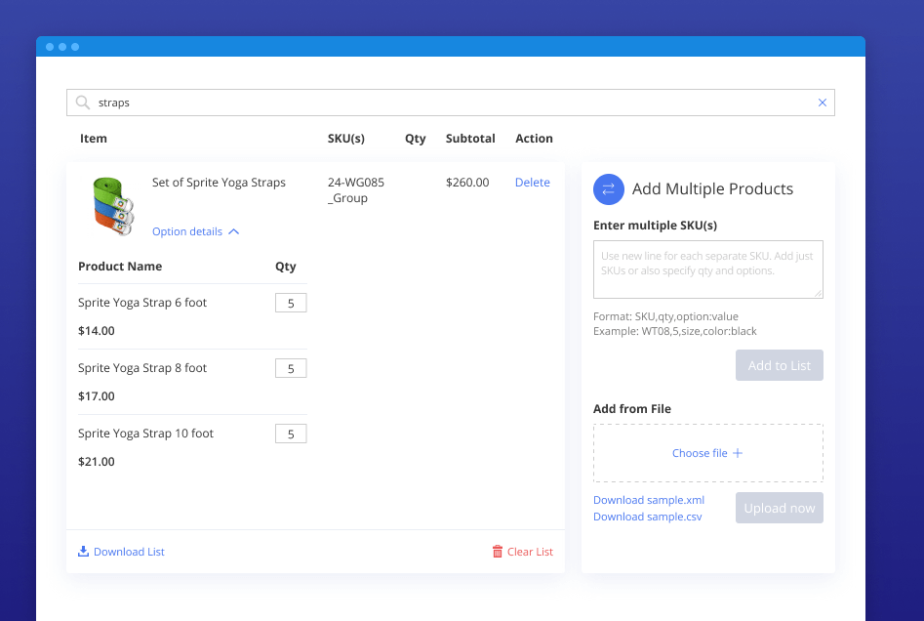This screenshot has width=924, height=621.
Task: Click into the straps search box
Action: click(449, 103)
